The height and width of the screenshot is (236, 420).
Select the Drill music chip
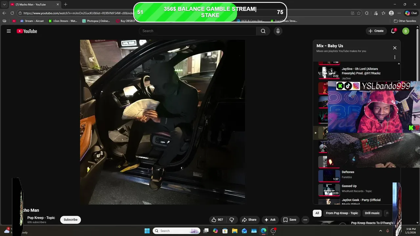[x=372, y=213]
